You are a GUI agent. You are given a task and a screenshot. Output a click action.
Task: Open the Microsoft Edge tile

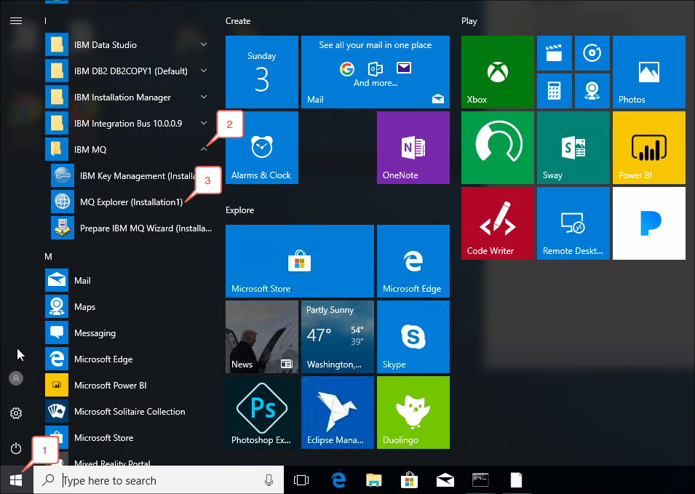[x=413, y=261]
